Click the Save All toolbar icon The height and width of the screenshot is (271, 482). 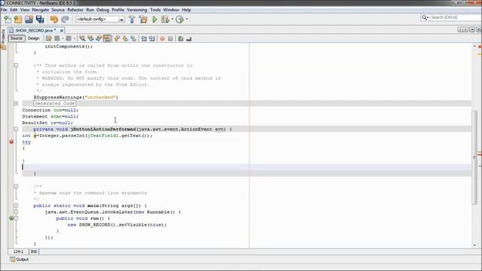point(40,20)
